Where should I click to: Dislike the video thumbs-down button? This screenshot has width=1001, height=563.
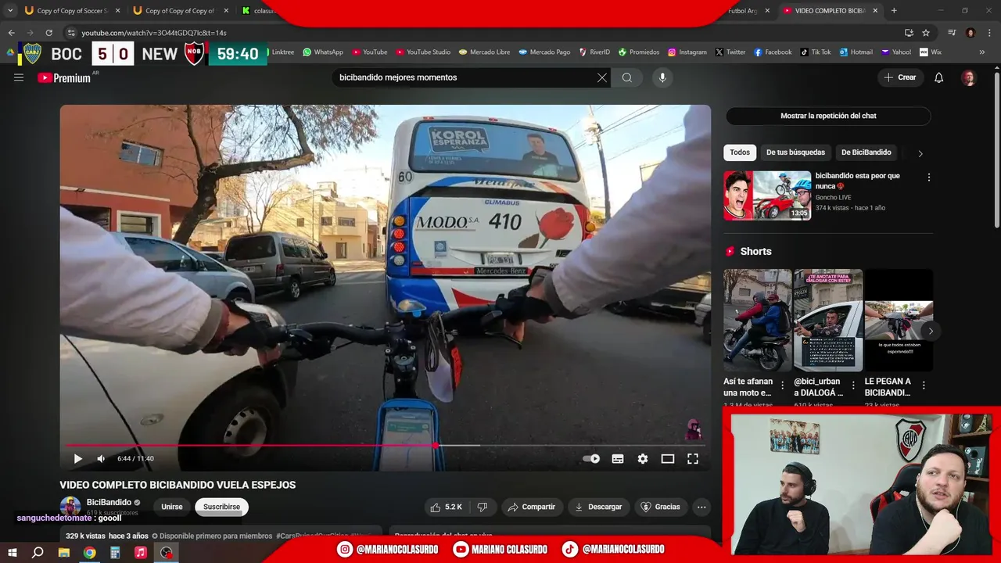[x=483, y=507]
